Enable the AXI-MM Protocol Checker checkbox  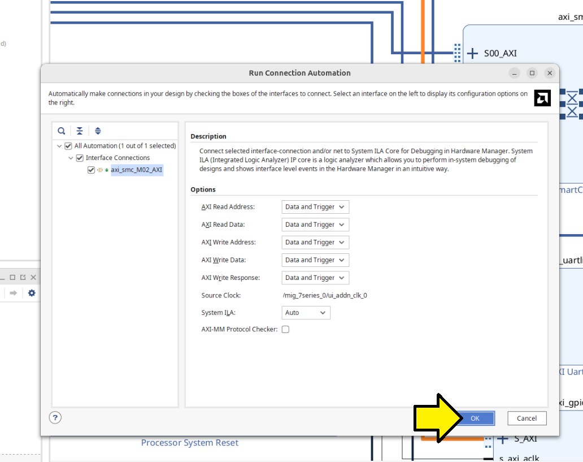click(x=285, y=330)
